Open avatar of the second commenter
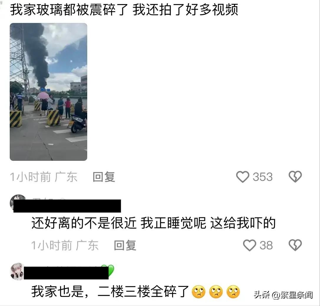 click(x=18, y=202)
